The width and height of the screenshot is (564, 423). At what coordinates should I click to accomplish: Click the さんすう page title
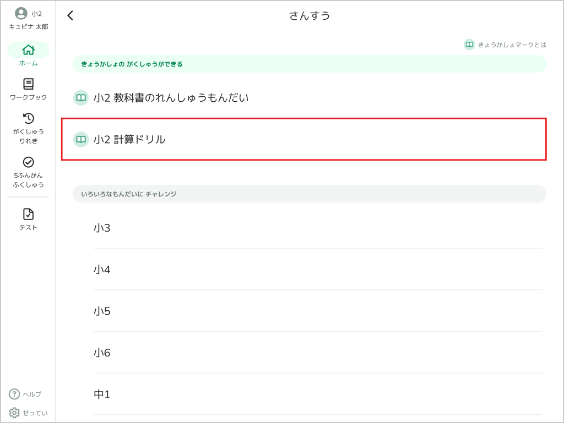(x=310, y=16)
